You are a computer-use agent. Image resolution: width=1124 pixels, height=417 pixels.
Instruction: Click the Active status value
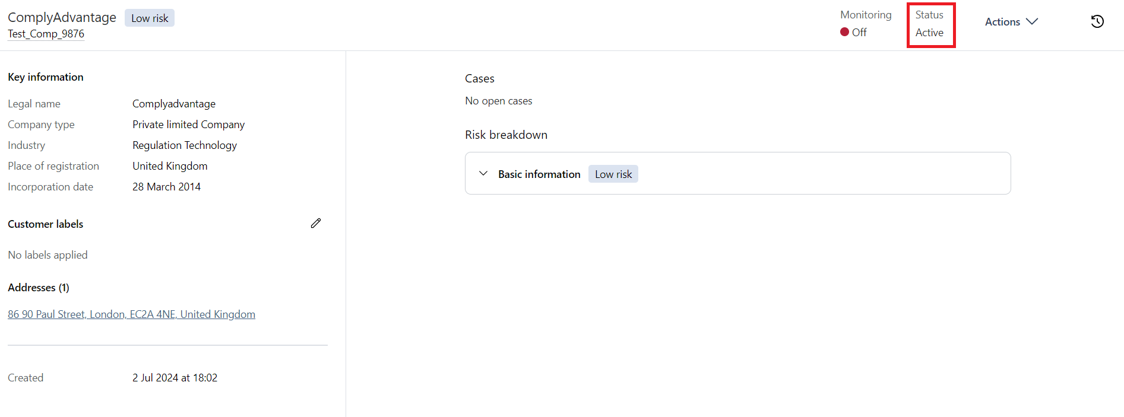pyautogui.click(x=929, y=33)
